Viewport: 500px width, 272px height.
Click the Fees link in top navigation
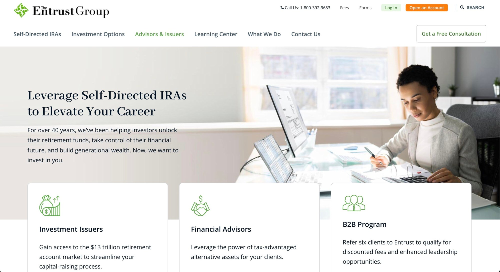(x=344, y=7)
